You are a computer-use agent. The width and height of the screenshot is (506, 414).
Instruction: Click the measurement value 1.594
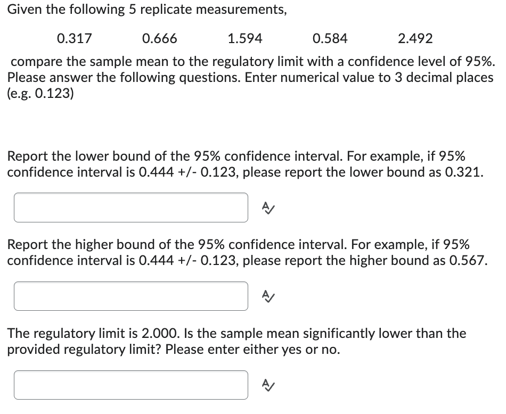[x=244, y=38]
